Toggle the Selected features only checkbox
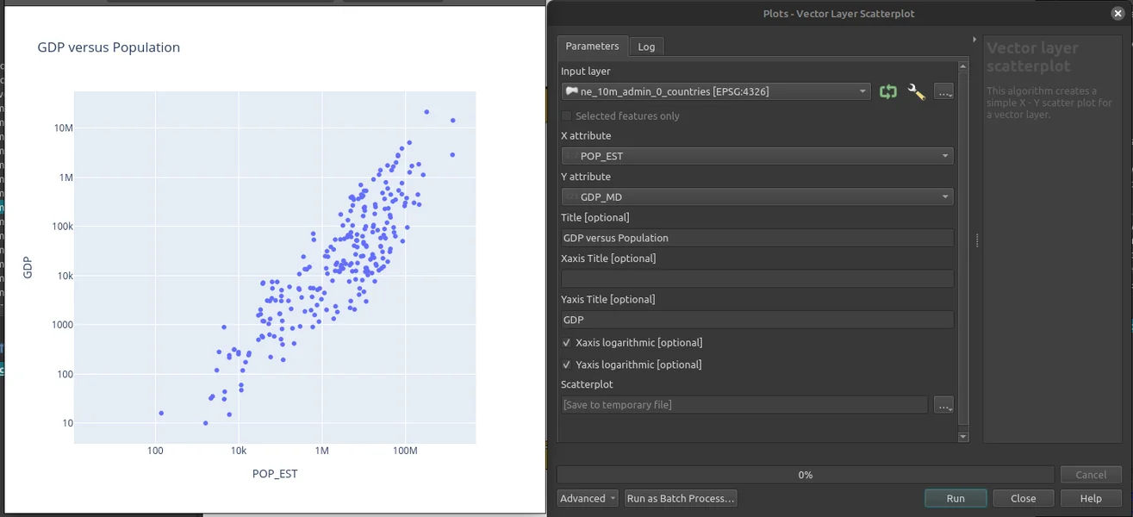The image size is (1133, 517). pos(567,115)
